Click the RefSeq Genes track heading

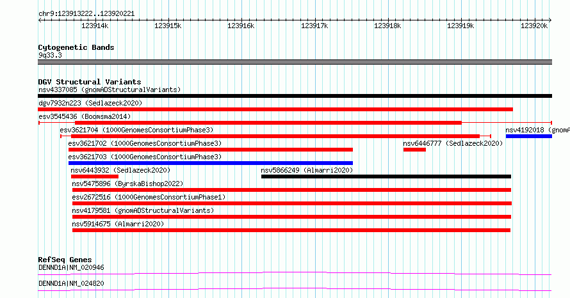coord(65,260)
